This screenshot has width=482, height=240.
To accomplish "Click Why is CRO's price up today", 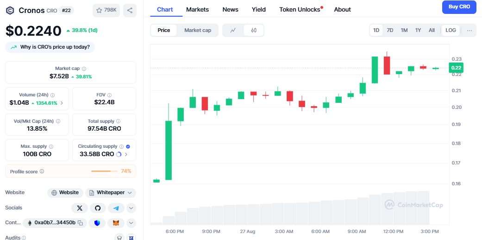I will pos(50,47).
